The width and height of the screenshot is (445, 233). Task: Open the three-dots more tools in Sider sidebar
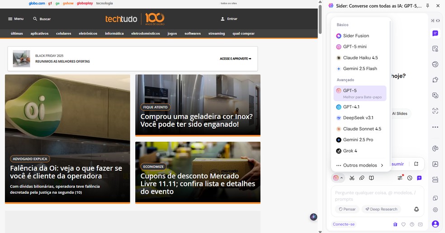point(435,127)
